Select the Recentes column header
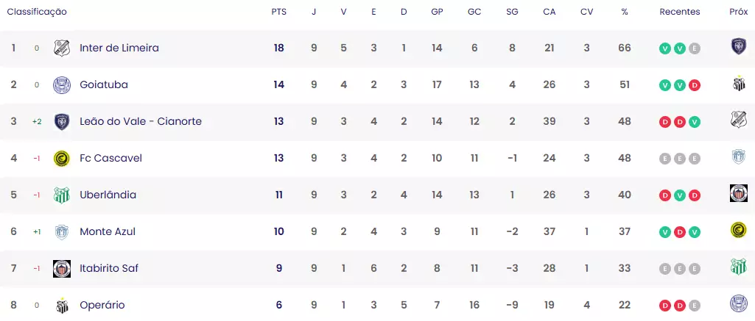This screenshot has height=321, width=755. click(679, 12)
